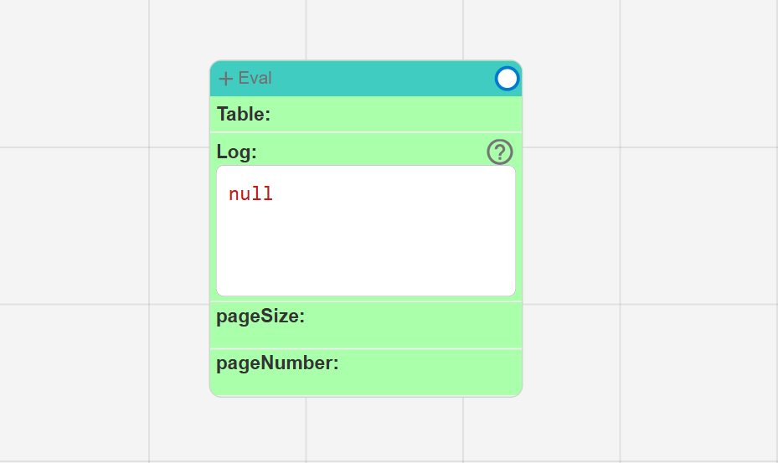Click the Eval node title text
Image resolution: width=778 pixels, height=463 pixels.
255,78
